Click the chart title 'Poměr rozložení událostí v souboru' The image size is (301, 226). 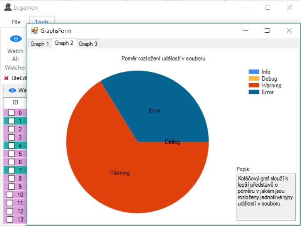pyautogui.click(x=163, y=58)
